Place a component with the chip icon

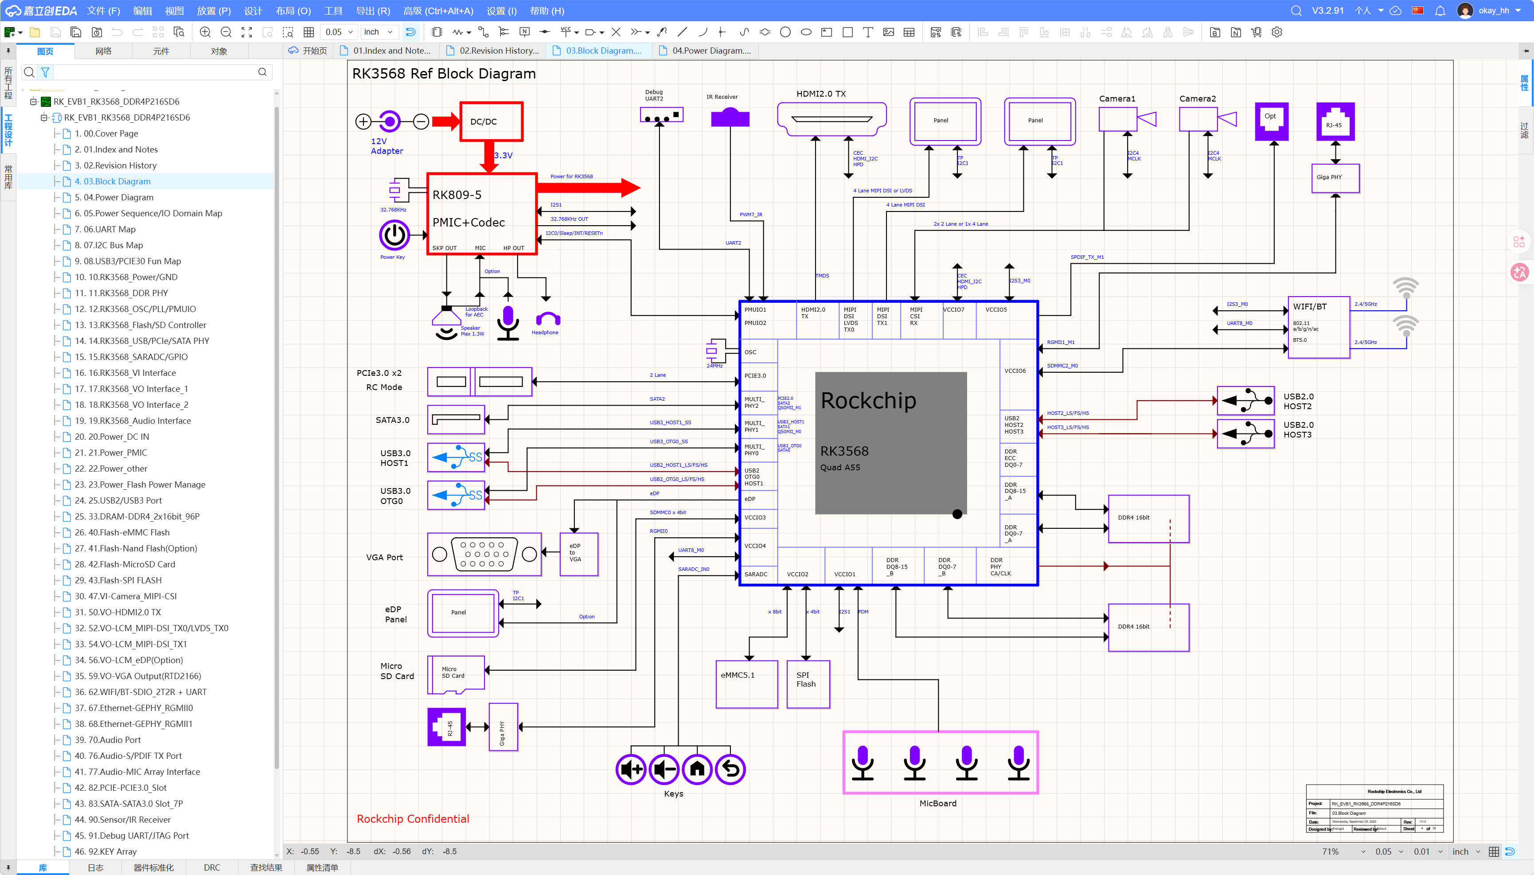[437, 32]
